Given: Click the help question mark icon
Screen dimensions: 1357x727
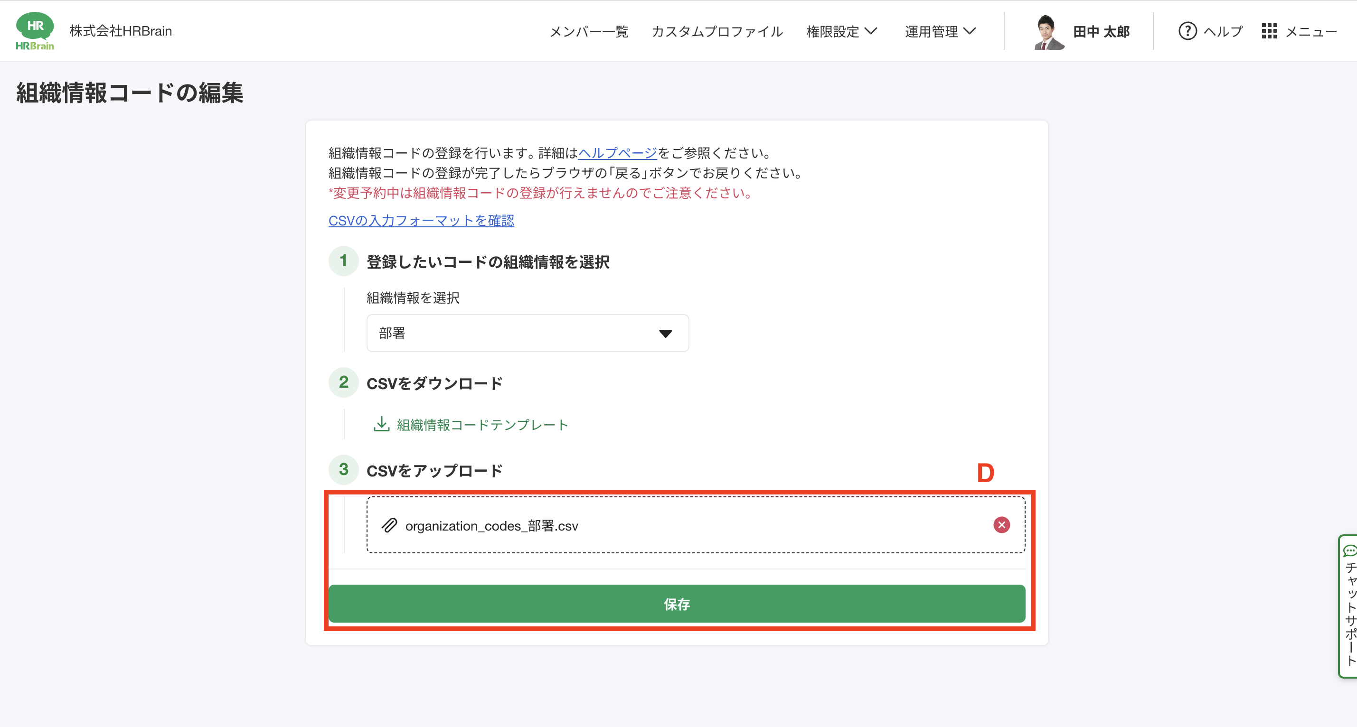Looking at the screenshot, I should [x=1187, y=32].
